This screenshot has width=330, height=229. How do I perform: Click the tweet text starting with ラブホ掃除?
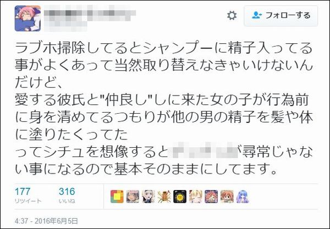164,108
